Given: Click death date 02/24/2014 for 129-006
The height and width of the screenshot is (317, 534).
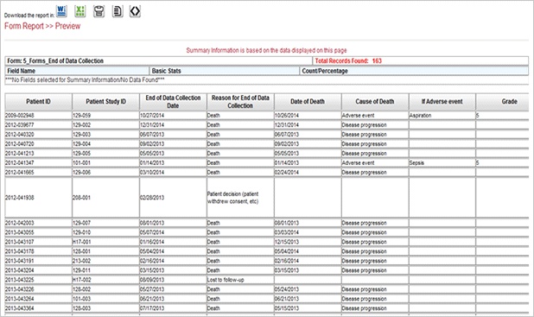Looking at the screenshot, I should pyautogui.click(x=287, y=172).
